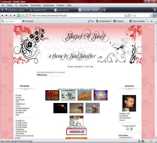This screenshot has width=157, height=143.
Task: Open the Google search engine dropdown
Action: coord(151,16)
